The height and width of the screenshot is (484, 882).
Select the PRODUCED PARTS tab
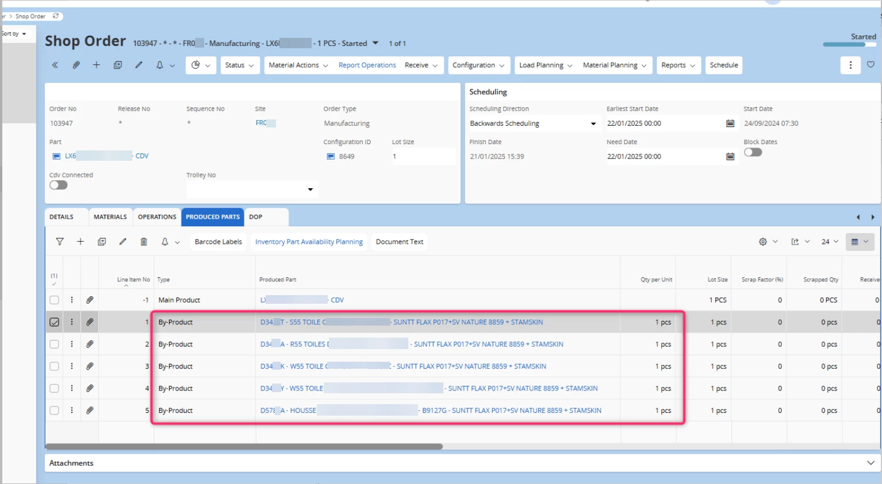click(x=213, y=217)
